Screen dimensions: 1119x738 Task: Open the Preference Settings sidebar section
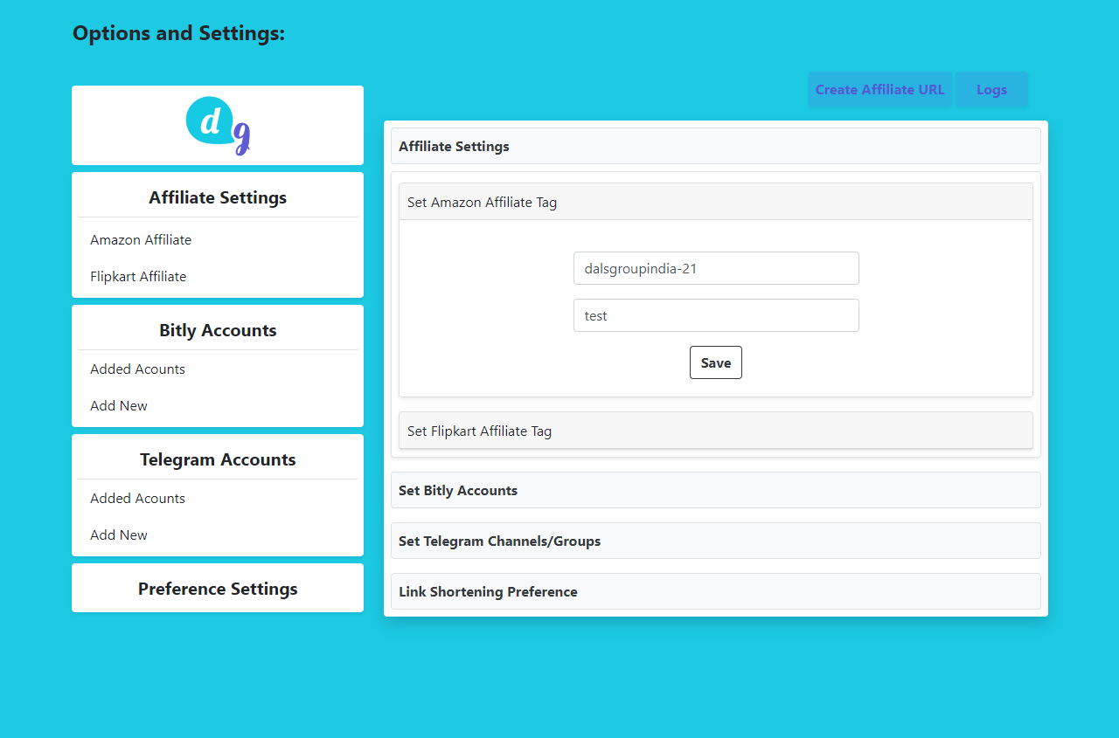pyautogui.click(x=217, y=588)
